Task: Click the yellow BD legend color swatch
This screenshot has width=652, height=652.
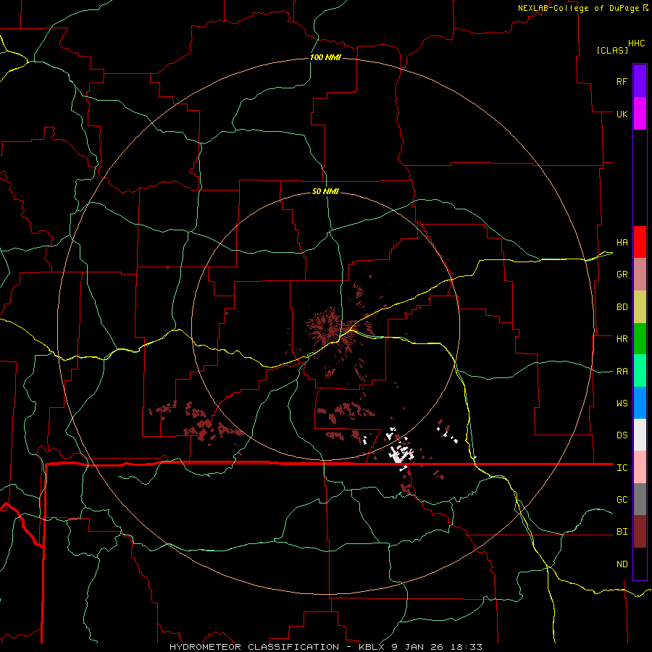Action: (x=640, y=307)
